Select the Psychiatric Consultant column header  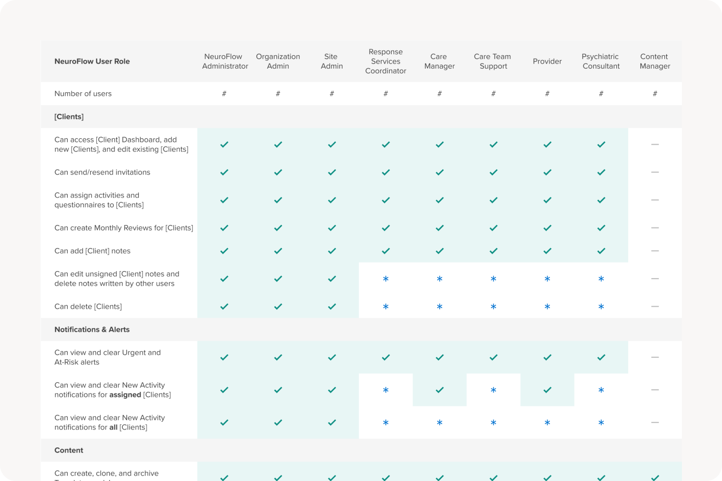coord(601,61)
